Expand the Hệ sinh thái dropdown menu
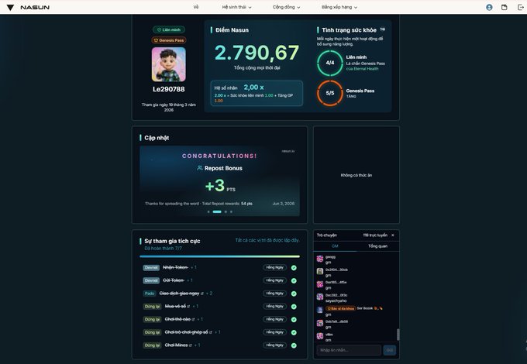The image size is (527, 364). (236, 7)
